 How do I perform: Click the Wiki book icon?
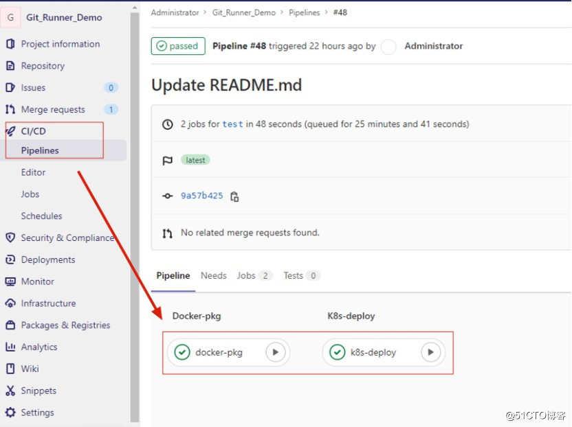(x=10, y=369)
